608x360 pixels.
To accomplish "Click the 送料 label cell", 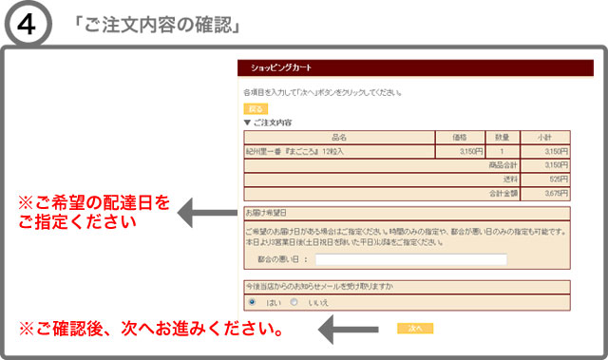I will [382, 180].
